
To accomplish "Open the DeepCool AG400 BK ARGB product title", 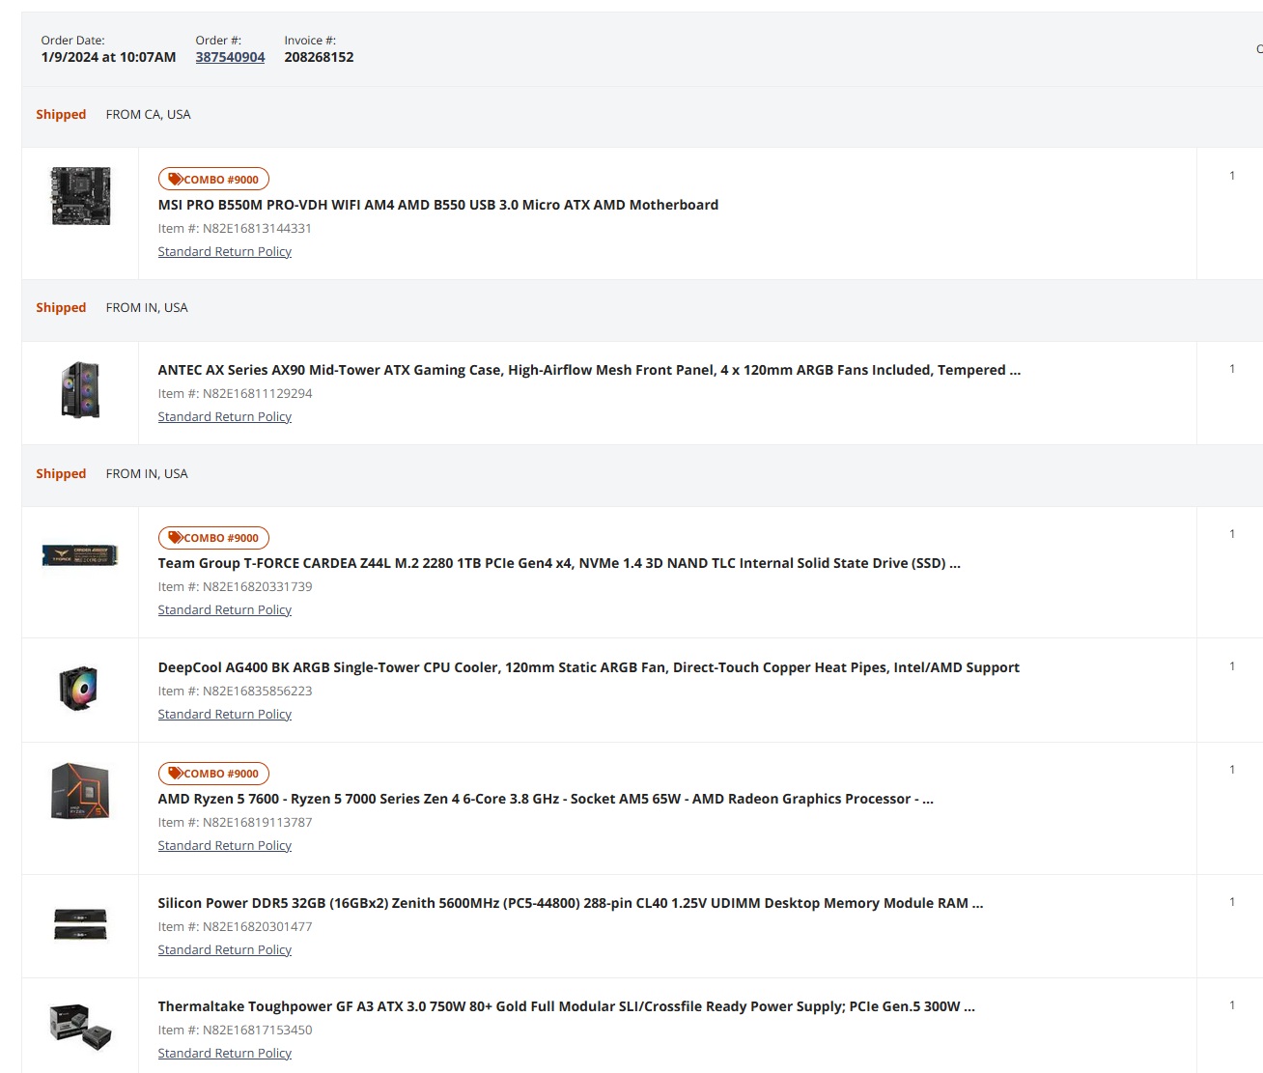I will [x=588, y=667].
